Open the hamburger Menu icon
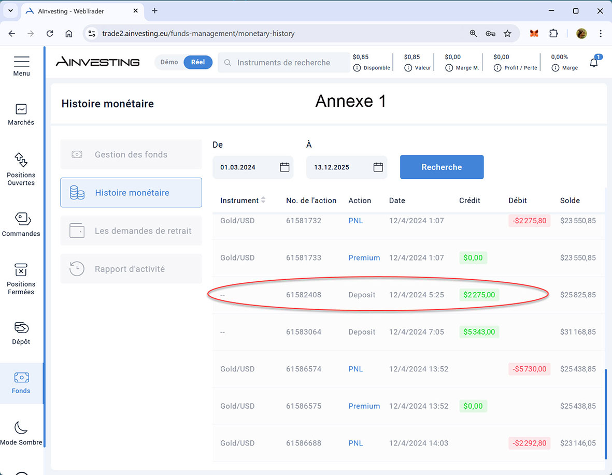 (x=21, y=62)
